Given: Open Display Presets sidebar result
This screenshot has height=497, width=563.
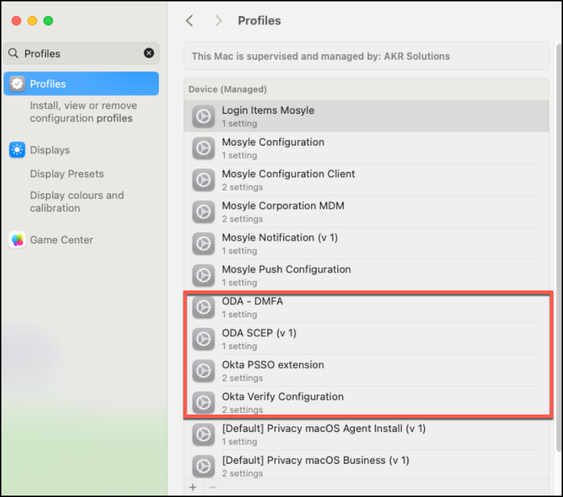Looking at the screenshot, I should (67, 174).
